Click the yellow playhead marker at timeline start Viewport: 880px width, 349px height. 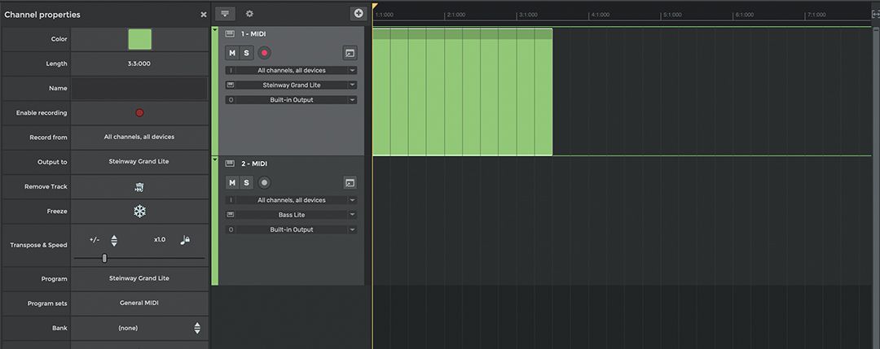[x=375, y=7]
